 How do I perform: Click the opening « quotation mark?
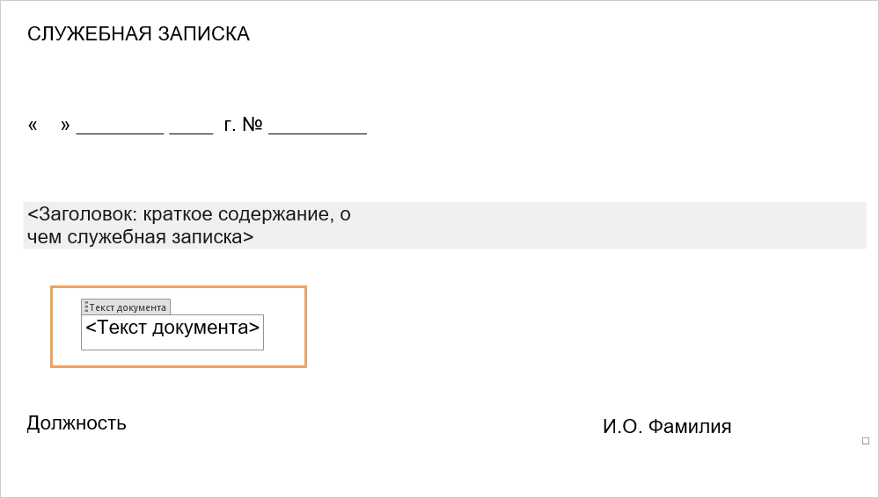click(33, 125)
